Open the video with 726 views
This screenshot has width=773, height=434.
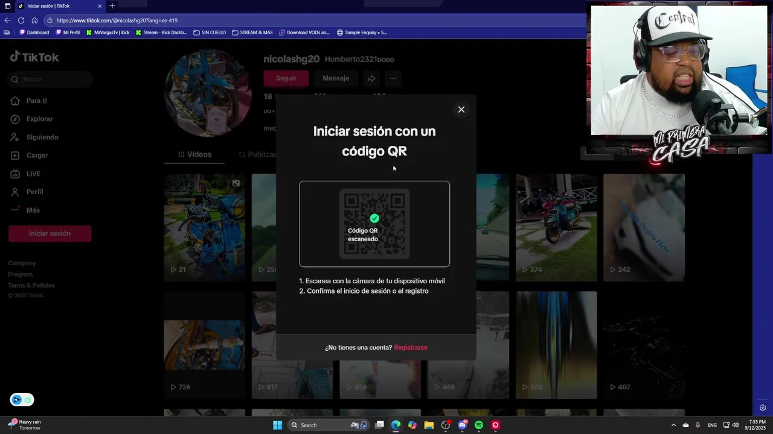tap(204, 345)
